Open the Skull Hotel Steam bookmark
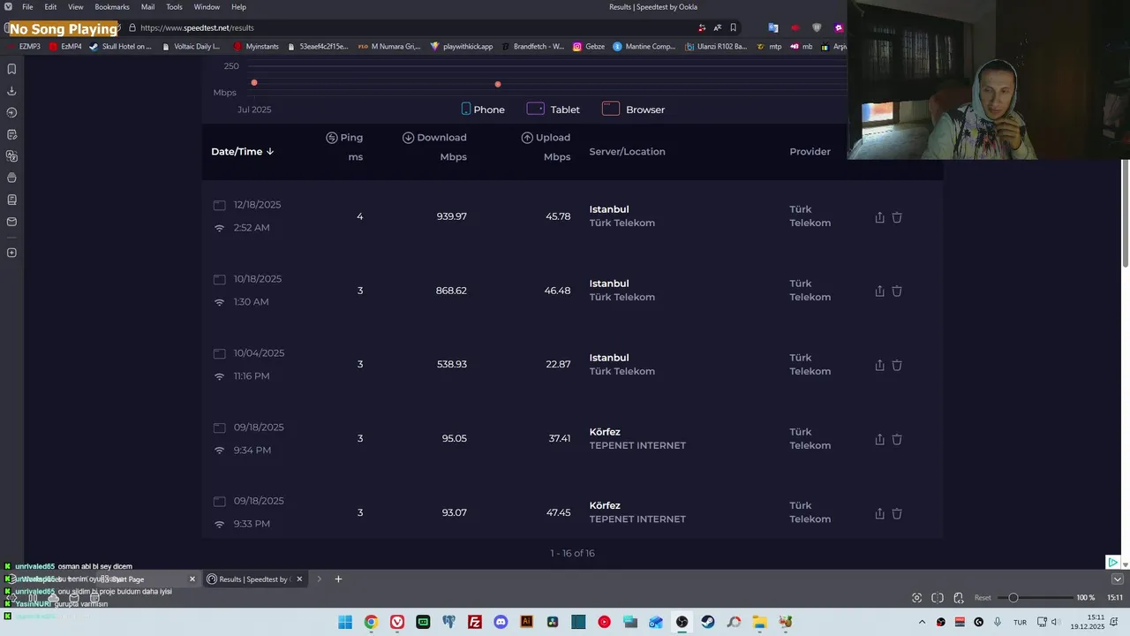This screenshot has width=1130, height=636. 121,47
